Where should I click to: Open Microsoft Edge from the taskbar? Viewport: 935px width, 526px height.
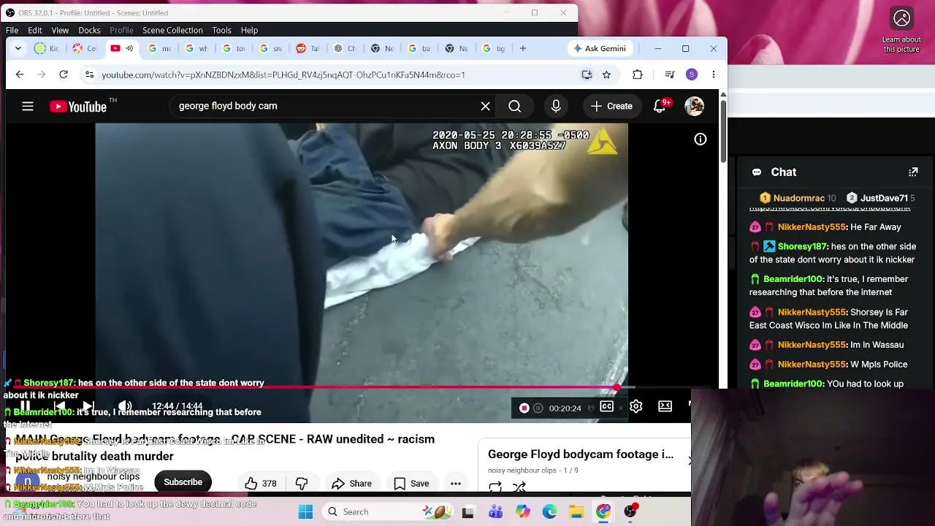coord(549,512)
